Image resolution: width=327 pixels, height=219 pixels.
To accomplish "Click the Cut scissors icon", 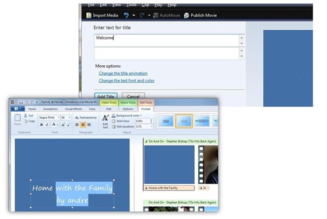I will tap(26, 115).
